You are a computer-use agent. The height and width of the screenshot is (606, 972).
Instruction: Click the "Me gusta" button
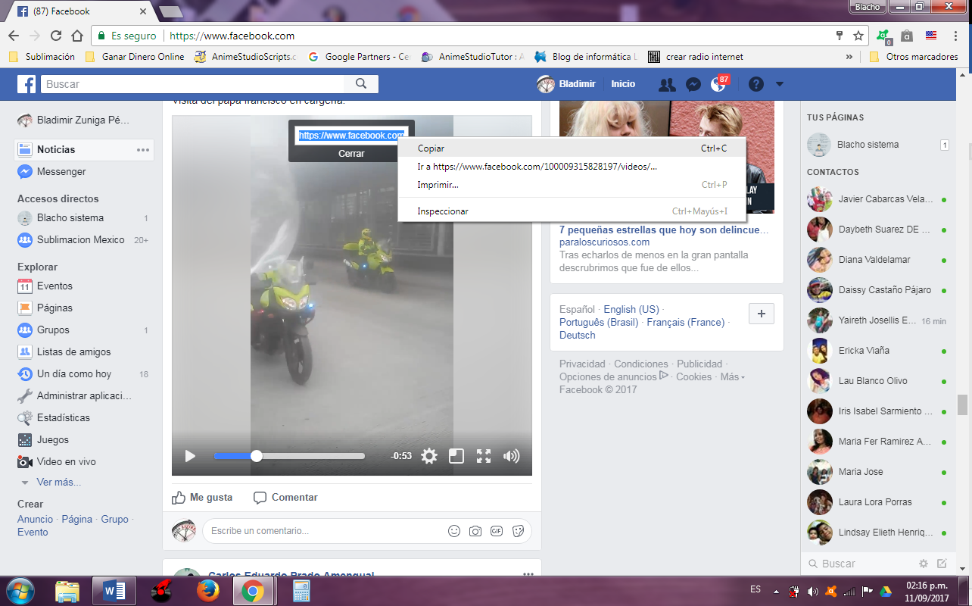(x=202, y=497)
